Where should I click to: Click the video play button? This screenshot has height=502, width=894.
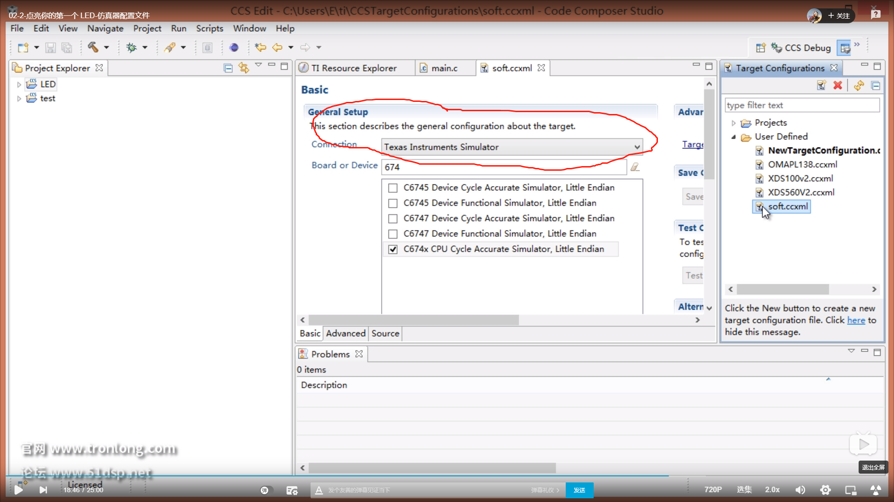19,489
